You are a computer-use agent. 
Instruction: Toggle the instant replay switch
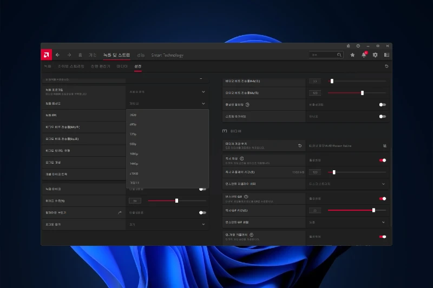[x=382, y=160]
